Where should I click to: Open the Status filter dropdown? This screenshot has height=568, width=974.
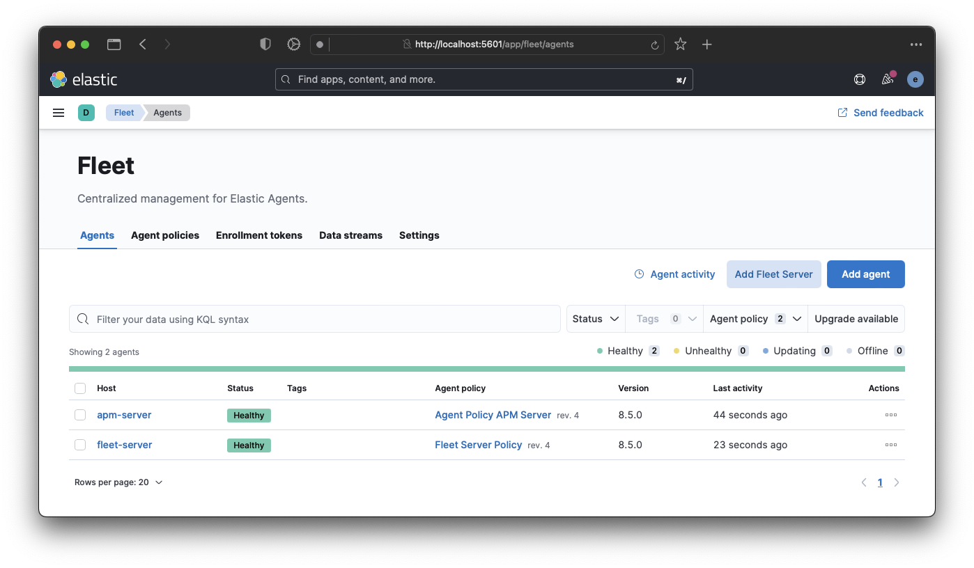coord(596,319)
